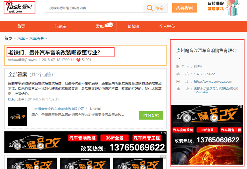Click the 我要提问 button

tap(185, 8)
